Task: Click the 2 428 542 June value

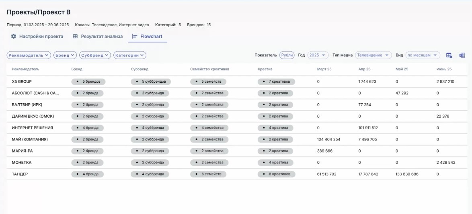Action: pos(446,163)
